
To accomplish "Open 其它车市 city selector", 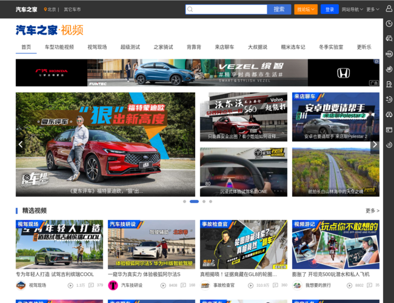I will click(x=72, y=9).
